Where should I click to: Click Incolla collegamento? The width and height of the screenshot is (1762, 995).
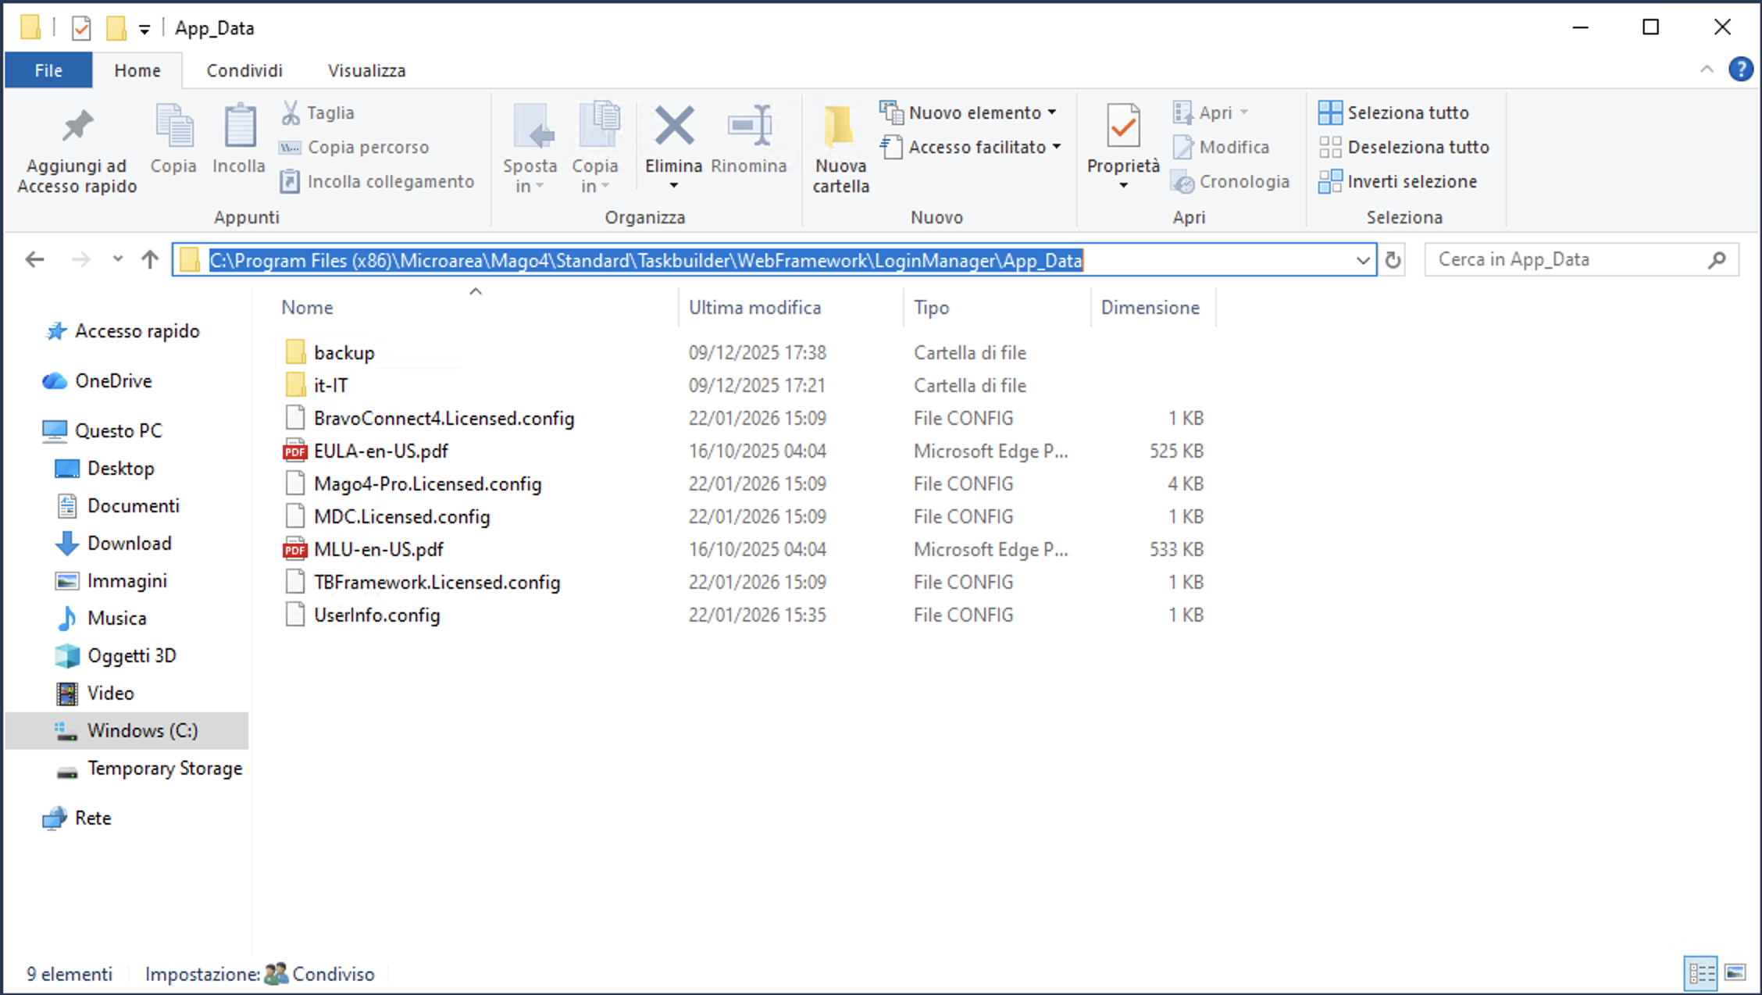[377, 181]
